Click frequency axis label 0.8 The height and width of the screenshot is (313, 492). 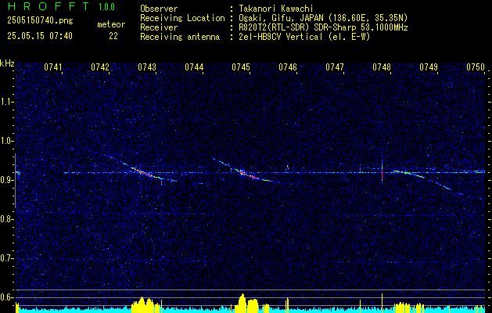point(6,219)
